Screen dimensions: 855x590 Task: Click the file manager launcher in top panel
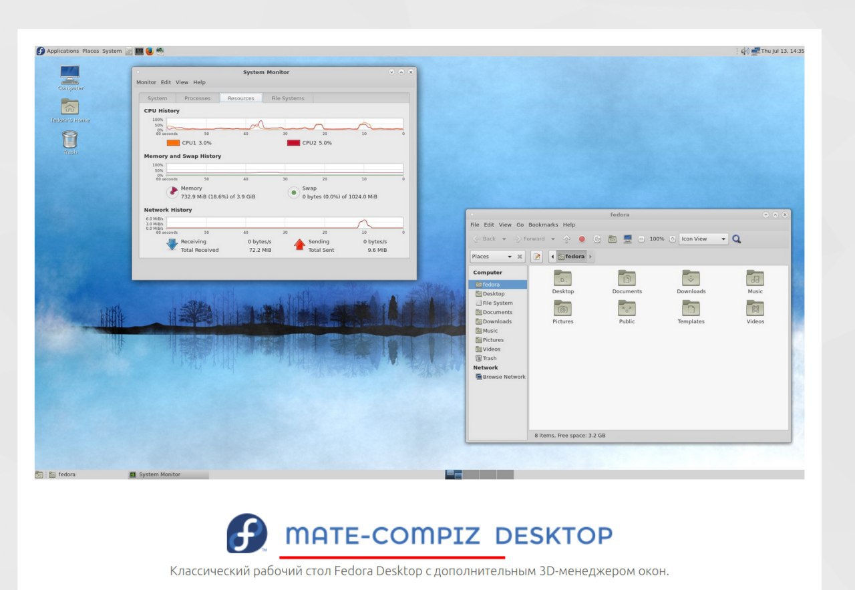click(x=129, y=51)
